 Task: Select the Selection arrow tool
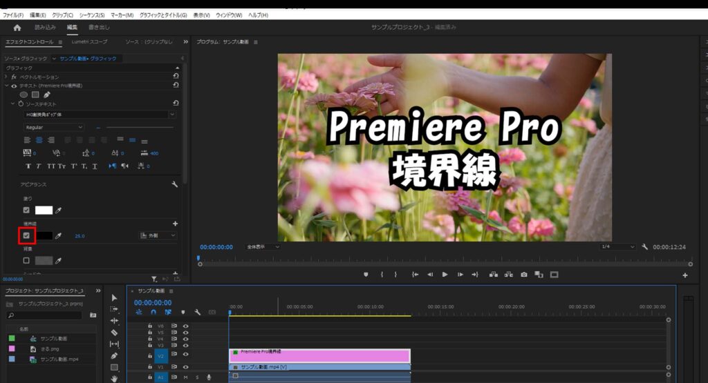tap(114, 297)
